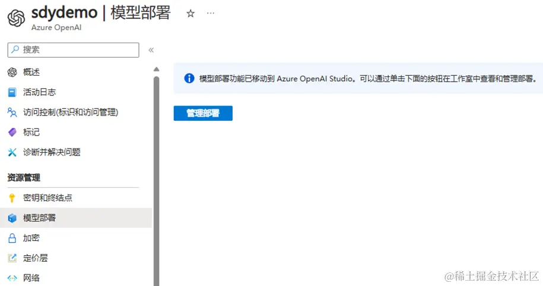Collapse the sidebar with double chevron
The width and height of the screenshot is (543, 286).
click(151, 50)
